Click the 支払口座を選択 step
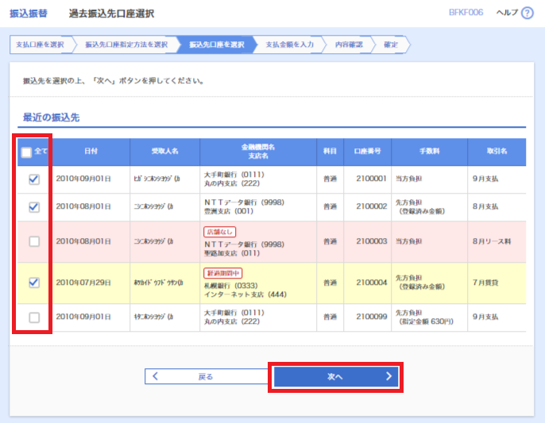 [40, 44]
